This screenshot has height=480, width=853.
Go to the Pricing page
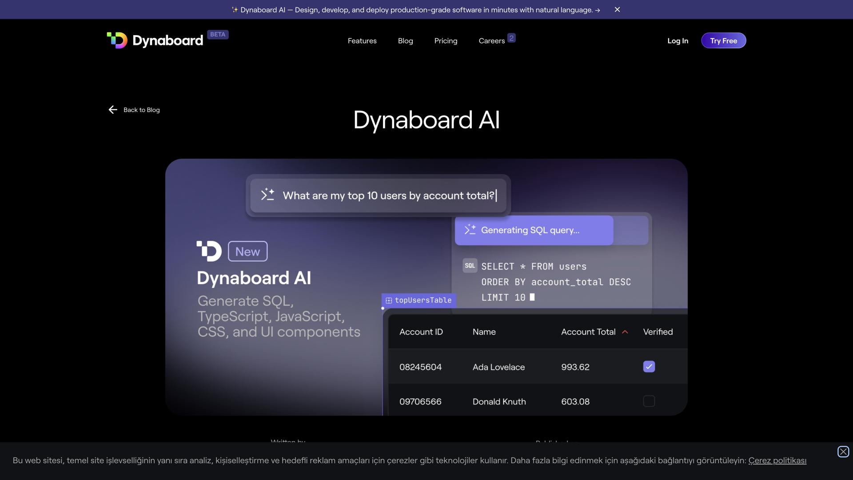click(446, 40)
